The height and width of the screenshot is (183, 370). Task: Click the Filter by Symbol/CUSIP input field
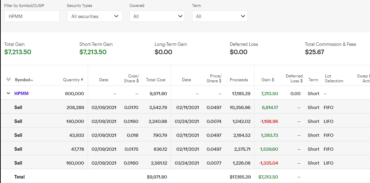point(32,16)
